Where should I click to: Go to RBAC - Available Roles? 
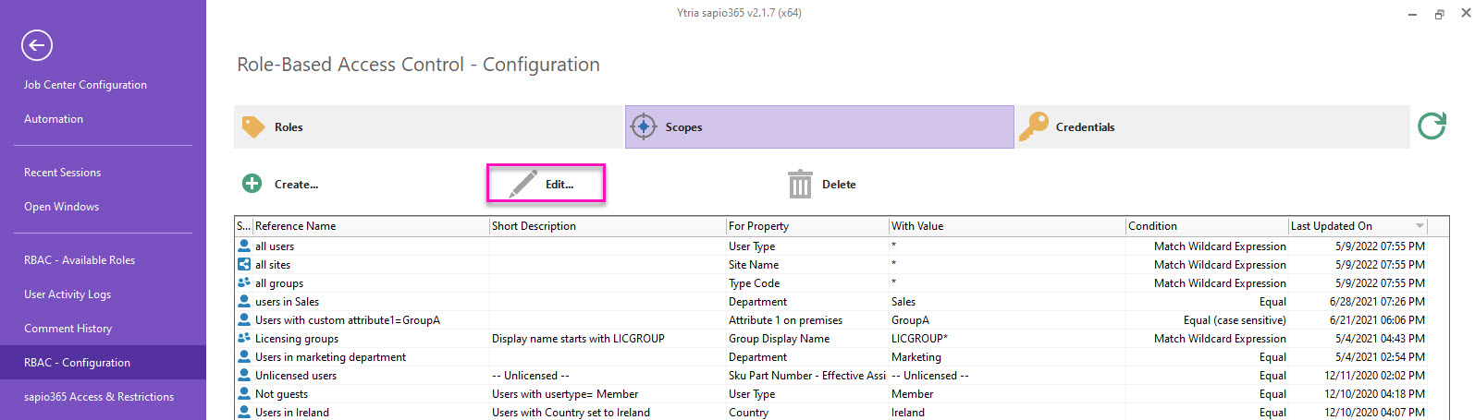[x=80, y=260]
